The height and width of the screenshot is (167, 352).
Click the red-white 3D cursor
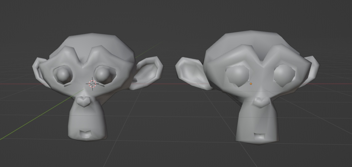pyautogui.click(x=93, y=84)
